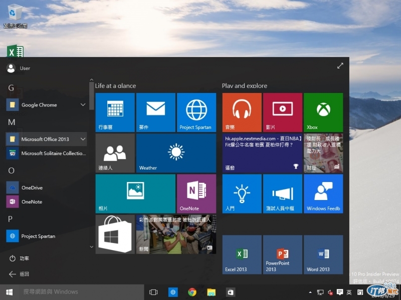Open the volume tray icon
The image size is (401, 300).
[330, 292]
